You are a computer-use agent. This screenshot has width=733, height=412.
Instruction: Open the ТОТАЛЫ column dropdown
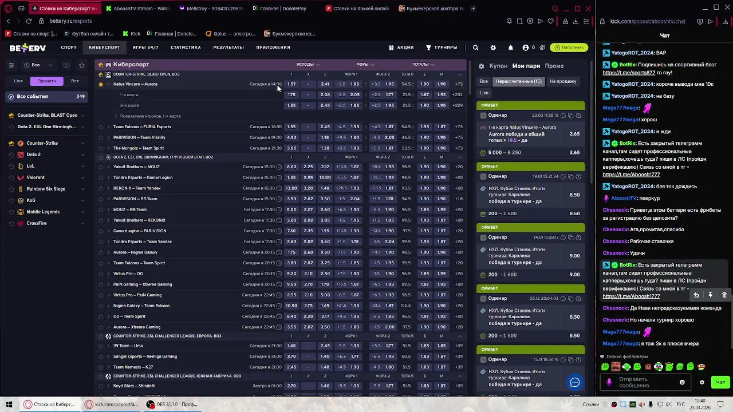tap(424, 65)
